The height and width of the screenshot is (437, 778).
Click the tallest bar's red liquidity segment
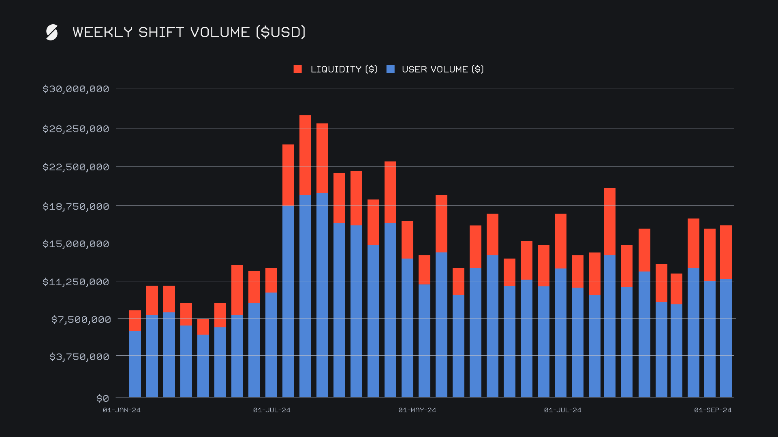(305, 155)
